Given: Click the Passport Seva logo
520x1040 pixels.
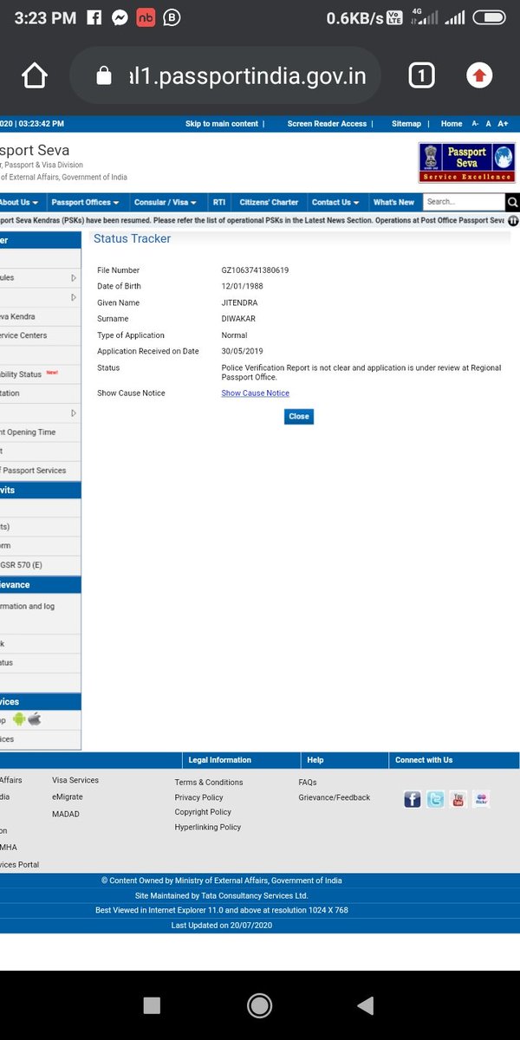Looking at the screenshot, I should coord(467,163).
